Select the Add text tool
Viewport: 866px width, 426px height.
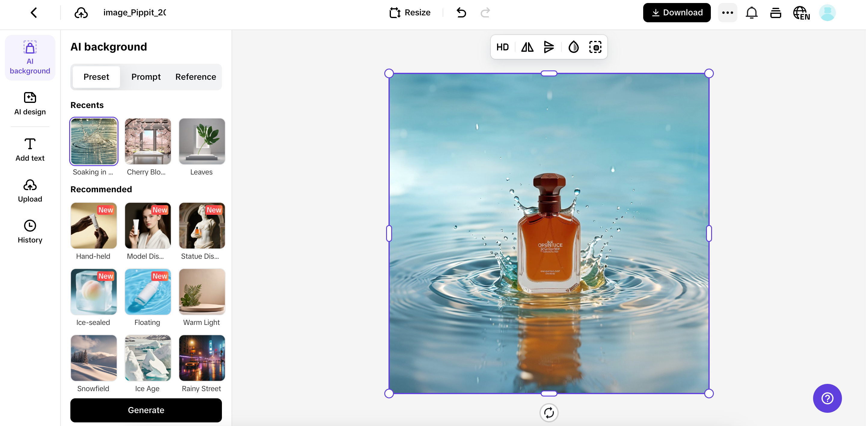click(29, 149)
